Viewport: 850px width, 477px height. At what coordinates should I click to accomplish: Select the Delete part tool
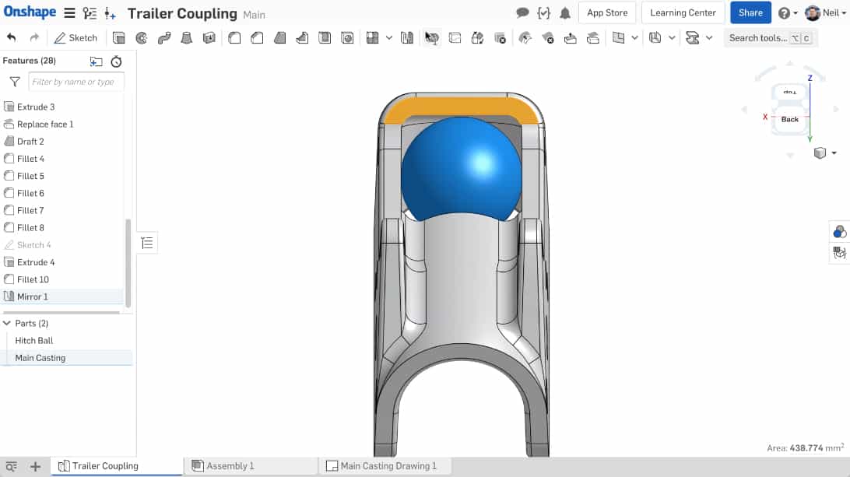[500, 38]
